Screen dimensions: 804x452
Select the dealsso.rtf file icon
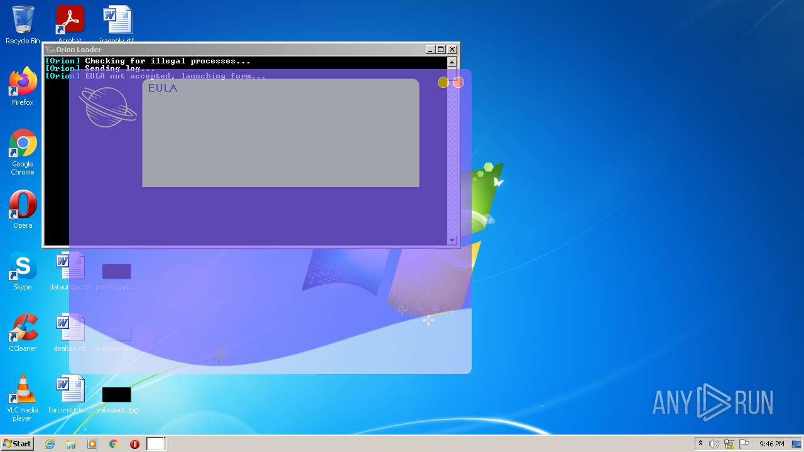pos(70,333)
